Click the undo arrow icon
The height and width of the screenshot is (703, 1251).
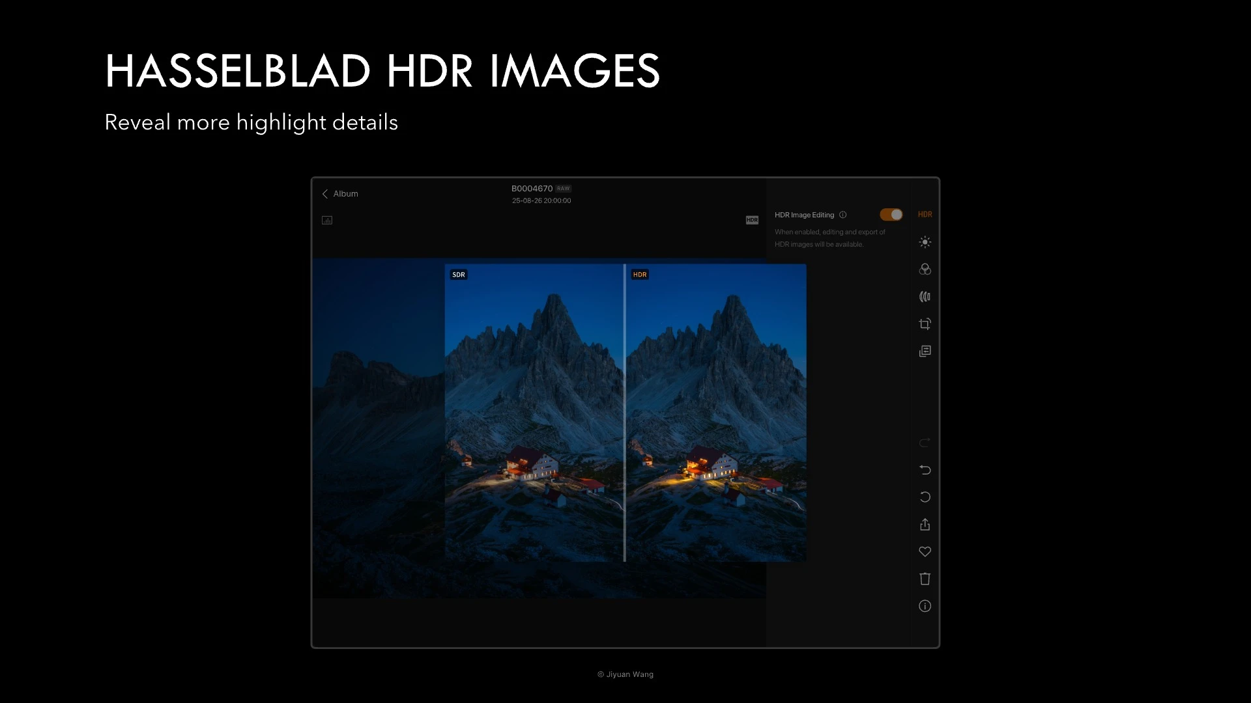pyautogui.click(x=925, y=470)
